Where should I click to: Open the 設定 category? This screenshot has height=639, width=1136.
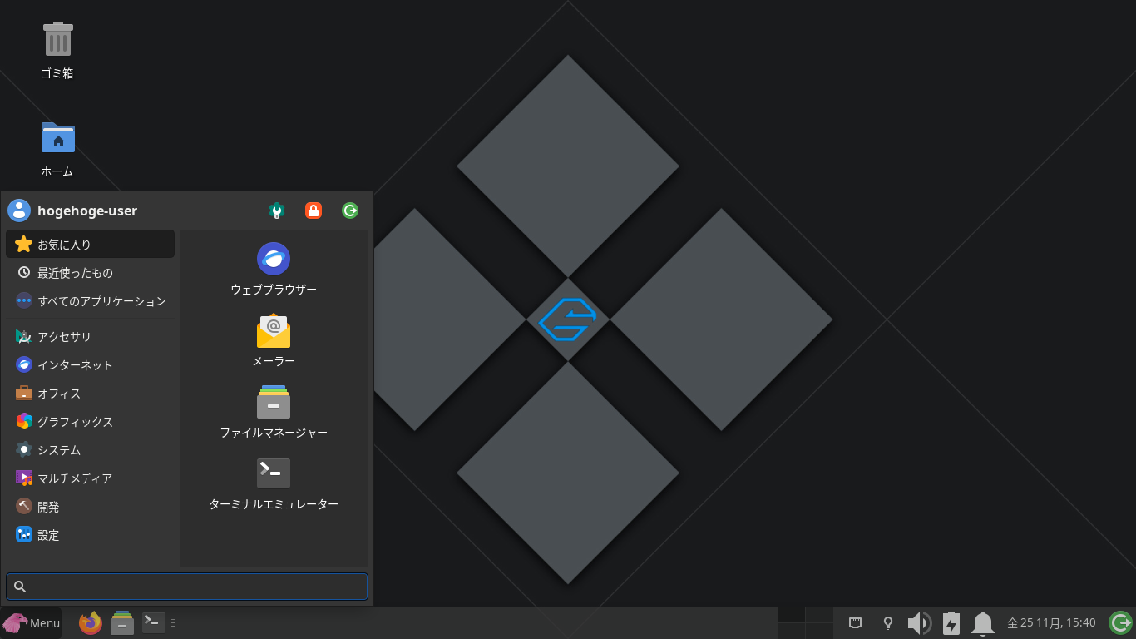point(91,535)
